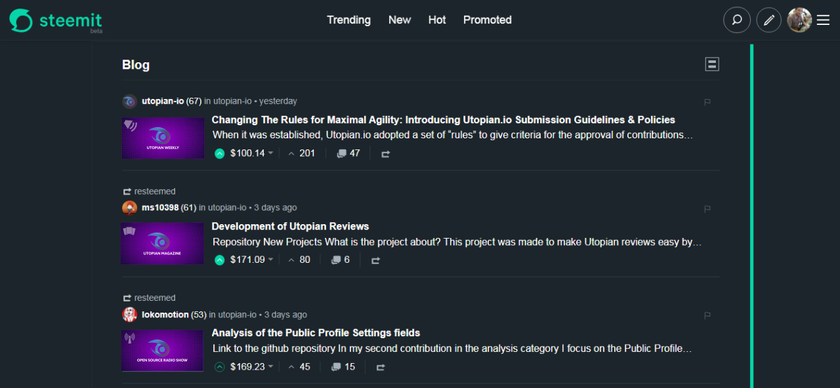Viewport: 840px width, 388px height.
Task: Expand the 45 votes list
Action: (299, 367)
